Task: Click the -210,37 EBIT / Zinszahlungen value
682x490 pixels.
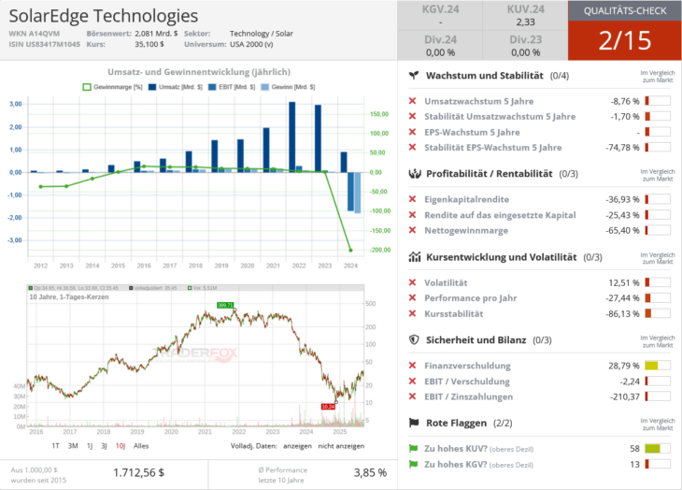Action: coord(625,396)
